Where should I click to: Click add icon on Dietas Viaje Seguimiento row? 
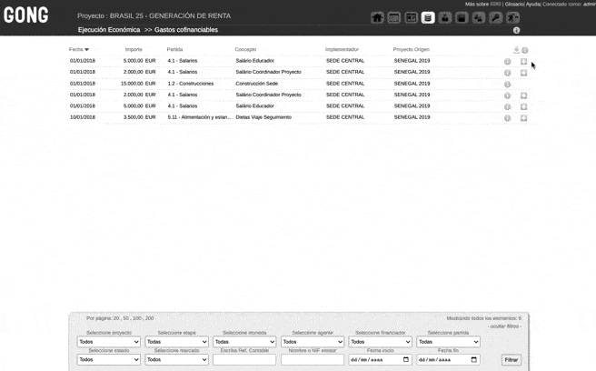[x=523, y=117]
